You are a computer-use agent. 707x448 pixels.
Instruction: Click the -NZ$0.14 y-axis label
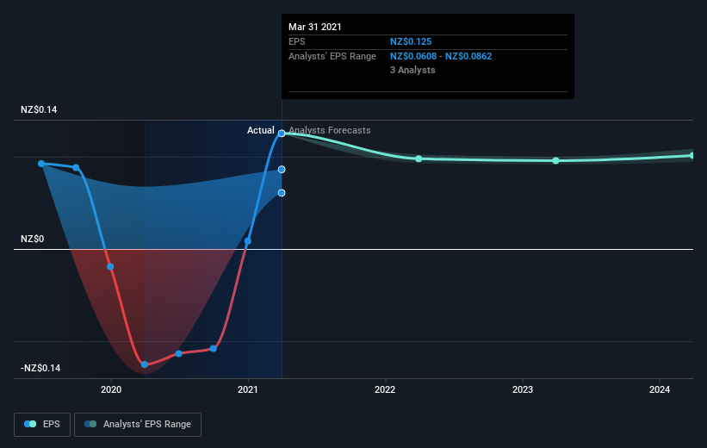(40, 368)
